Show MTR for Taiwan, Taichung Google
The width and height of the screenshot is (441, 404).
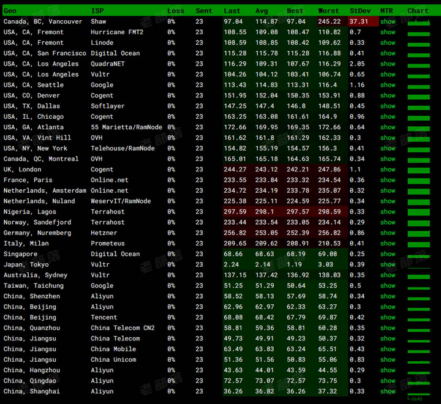tap(388, 286)
